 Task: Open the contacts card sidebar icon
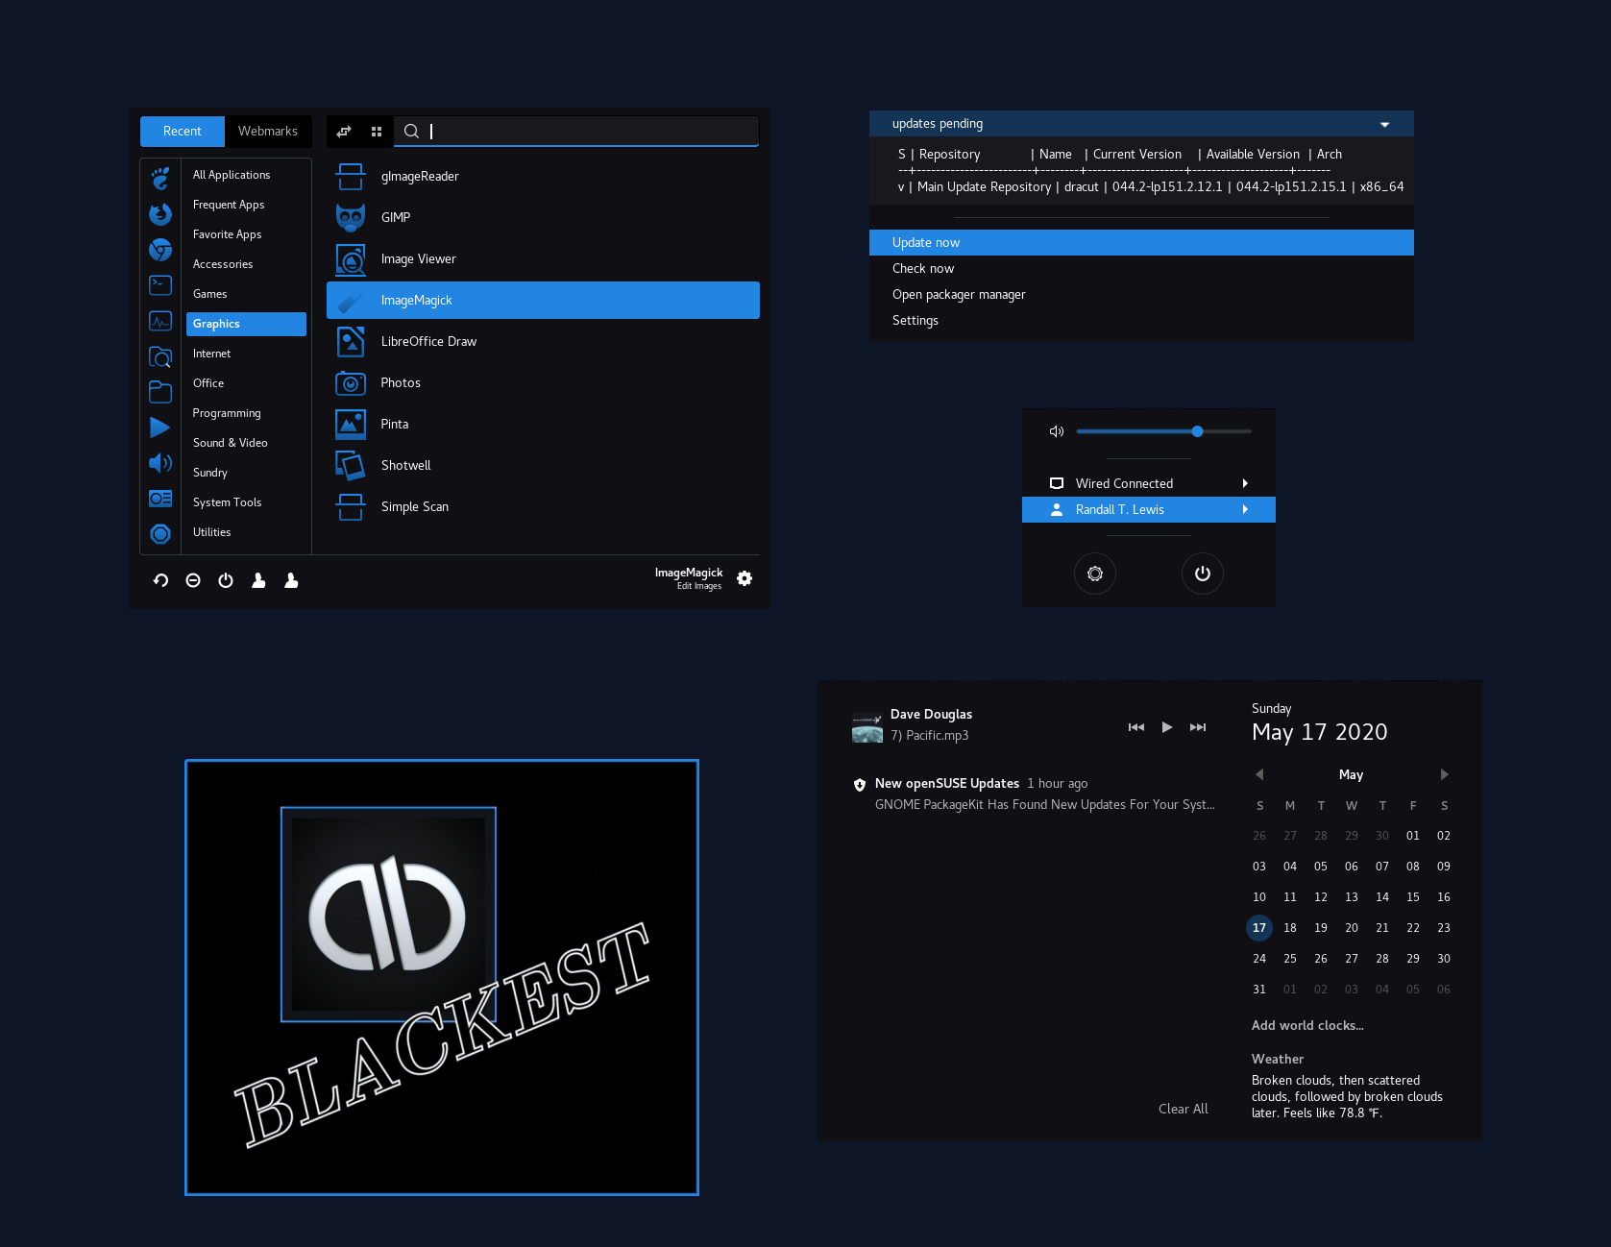[x=160, y=499]
